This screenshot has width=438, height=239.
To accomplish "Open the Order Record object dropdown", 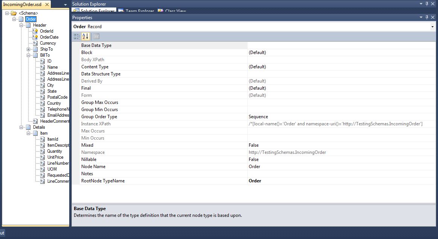I will click(x=432, y=27).
